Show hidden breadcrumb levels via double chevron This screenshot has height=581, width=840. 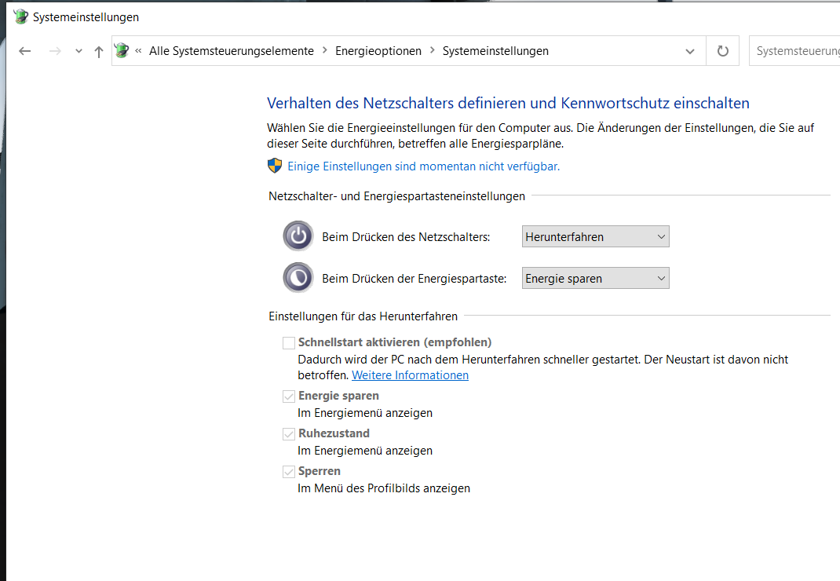coord(139,51)
